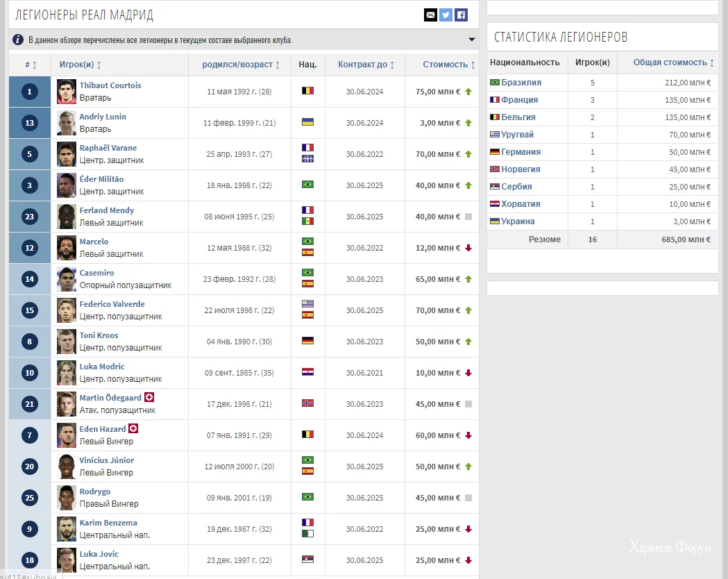
Task: Click Karim Benzema portrait thumbnail
Action: [x=67, y=529]
